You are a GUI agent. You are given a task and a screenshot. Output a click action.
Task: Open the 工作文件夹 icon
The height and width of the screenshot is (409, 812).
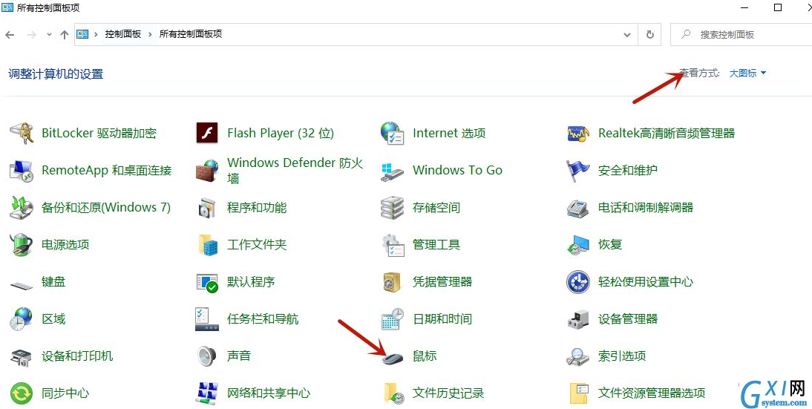(207, 245)
